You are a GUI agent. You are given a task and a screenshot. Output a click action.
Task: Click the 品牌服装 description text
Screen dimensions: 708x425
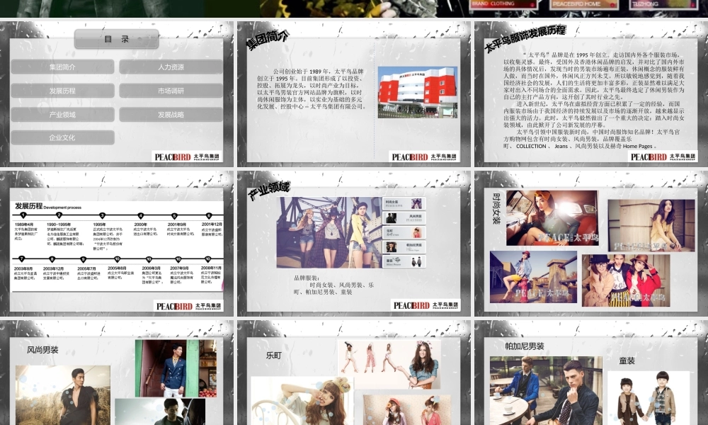[333, 285]
